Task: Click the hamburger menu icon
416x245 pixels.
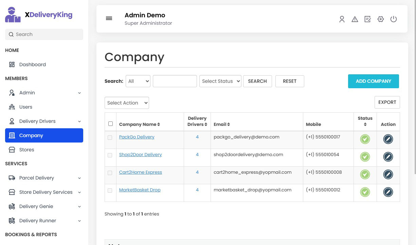Action: coord(109,19)
